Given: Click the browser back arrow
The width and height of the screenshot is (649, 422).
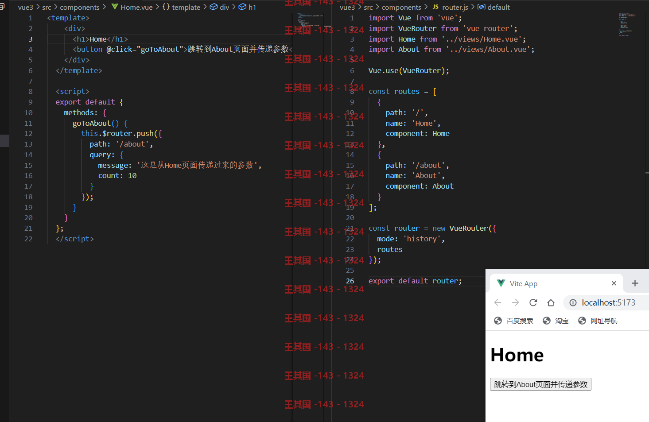Looking at the screenshot, I should [497, 302].
